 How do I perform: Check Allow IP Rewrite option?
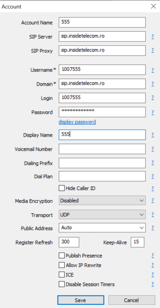coord(62,265)
